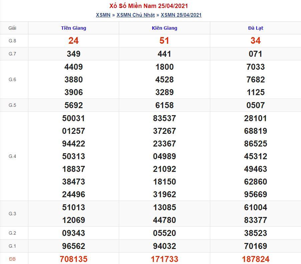This screenshot has height=264, width=301.
Task: Select the number 28101
Action: (256, 118)
